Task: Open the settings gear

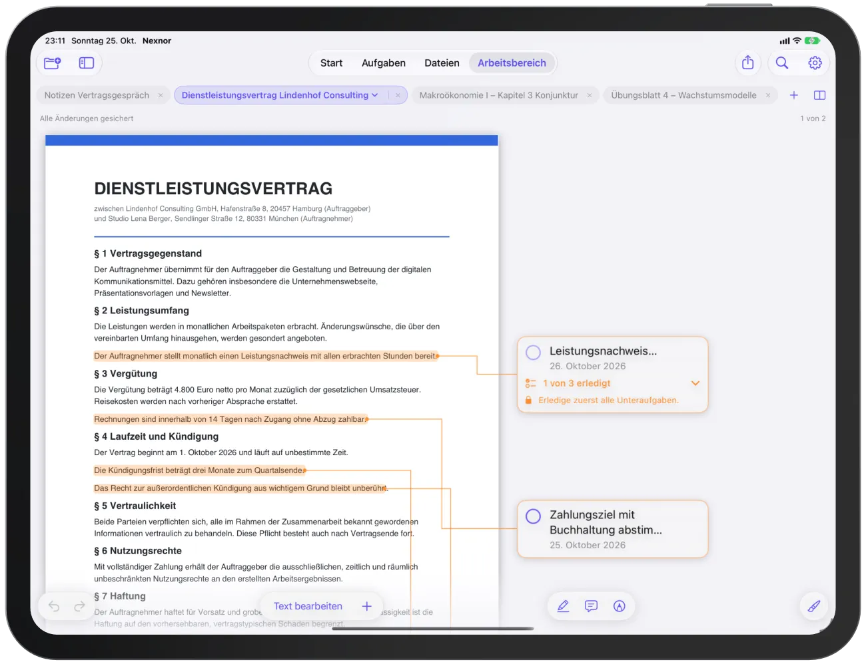Action: [x=815, y=63]
